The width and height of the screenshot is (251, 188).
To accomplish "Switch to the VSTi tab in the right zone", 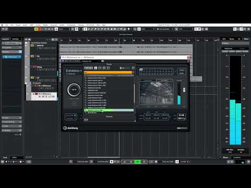I will pos(224,39).
